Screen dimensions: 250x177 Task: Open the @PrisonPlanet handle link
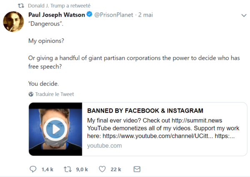113,15
